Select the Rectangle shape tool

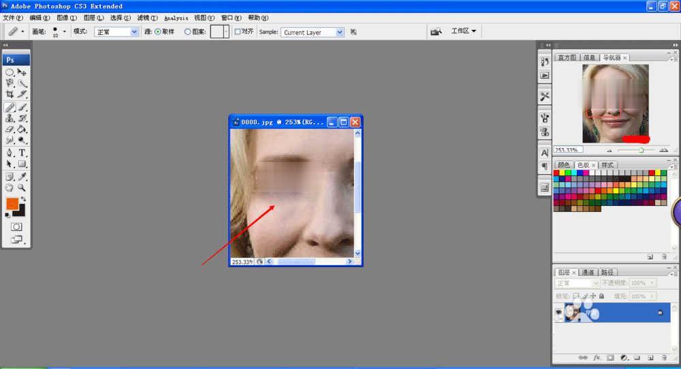22,164
